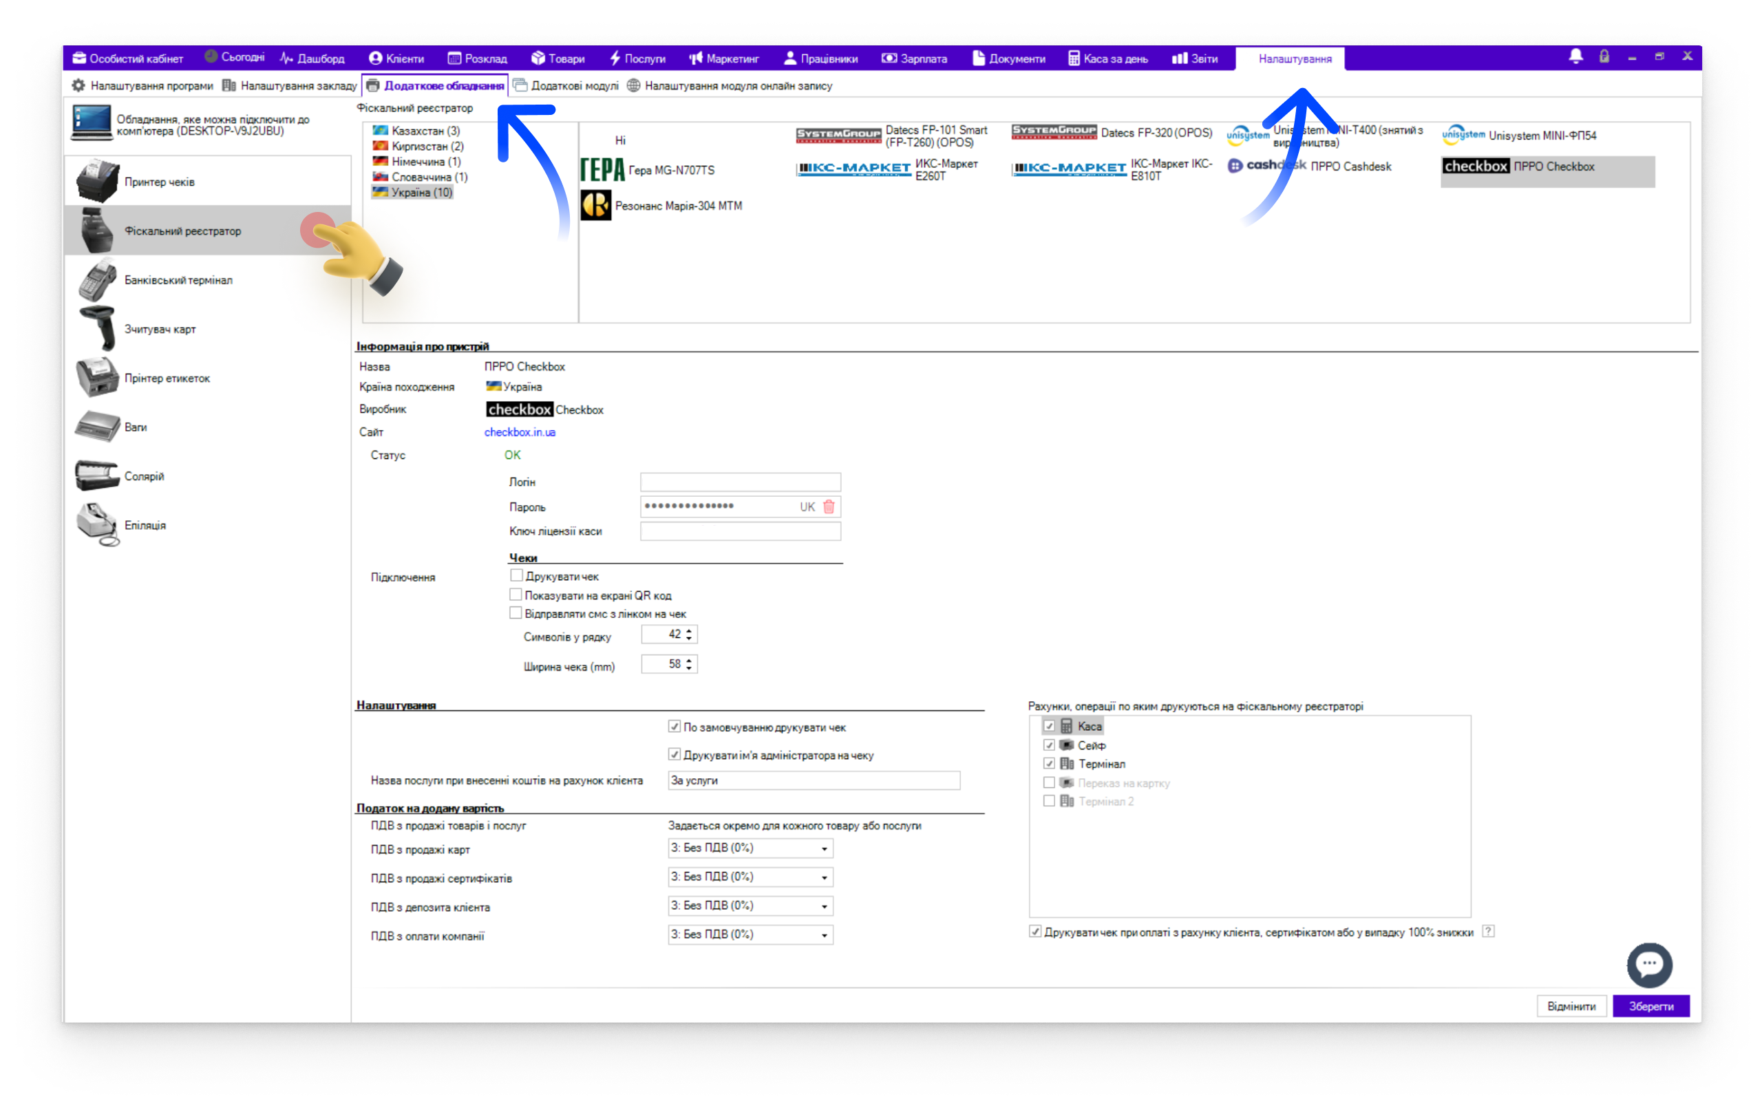Open Особистий кабінет from top bar
The width and height of the screenshot is (1762, 1101).
[x=127, y=58]
